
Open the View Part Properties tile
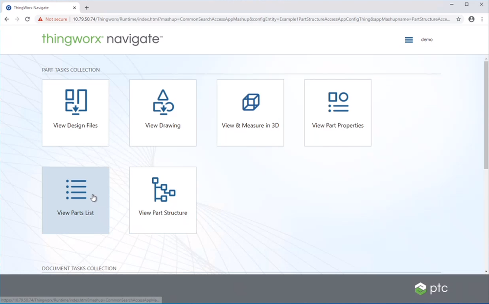(338, 113)
